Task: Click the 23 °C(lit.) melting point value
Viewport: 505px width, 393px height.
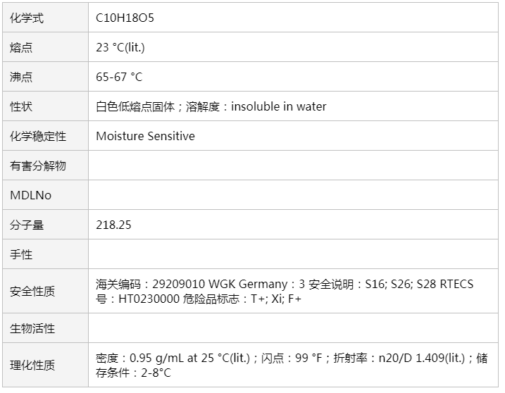Action: (120, 48)
